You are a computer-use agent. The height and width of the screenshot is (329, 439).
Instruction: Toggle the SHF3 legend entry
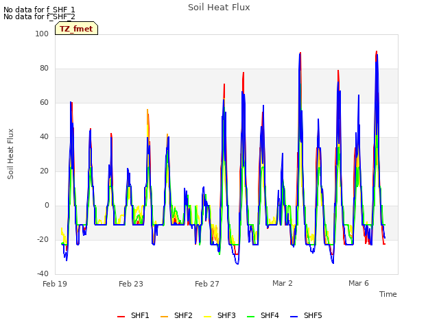(219, 315)
